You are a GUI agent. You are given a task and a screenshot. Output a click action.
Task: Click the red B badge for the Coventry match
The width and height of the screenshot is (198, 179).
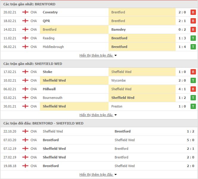pos(193,12)
